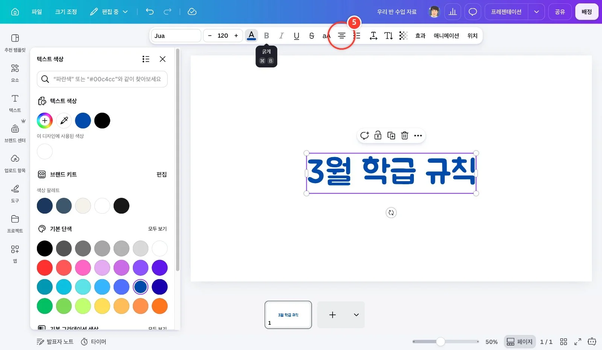Open the 애니메이션 animation panel
602x350 pixels.
[446, 36]
